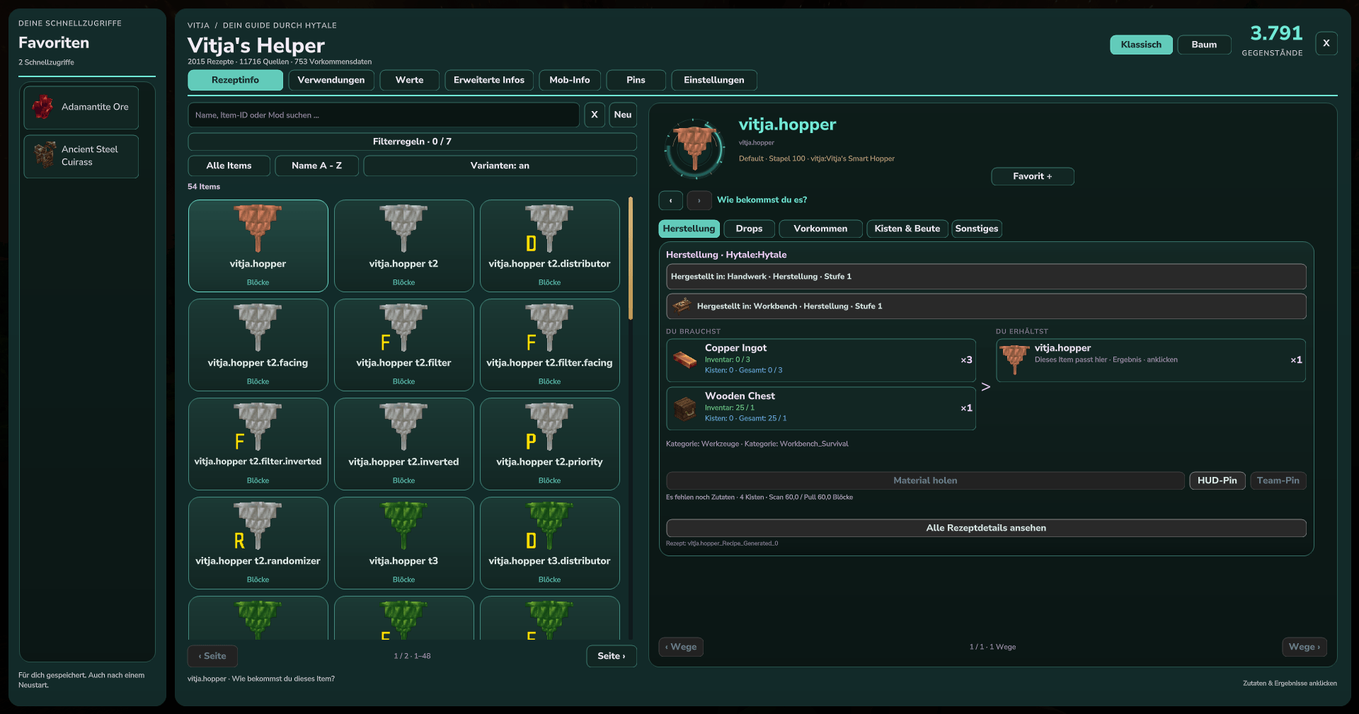Select the vitja.hopper t2 item card
The width and height of the screenshot is (1359, 714).
click(403, 246)
